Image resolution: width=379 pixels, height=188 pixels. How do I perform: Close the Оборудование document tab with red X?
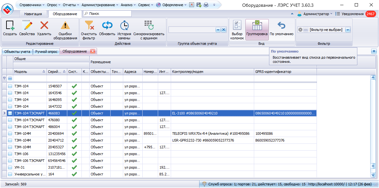92,51
